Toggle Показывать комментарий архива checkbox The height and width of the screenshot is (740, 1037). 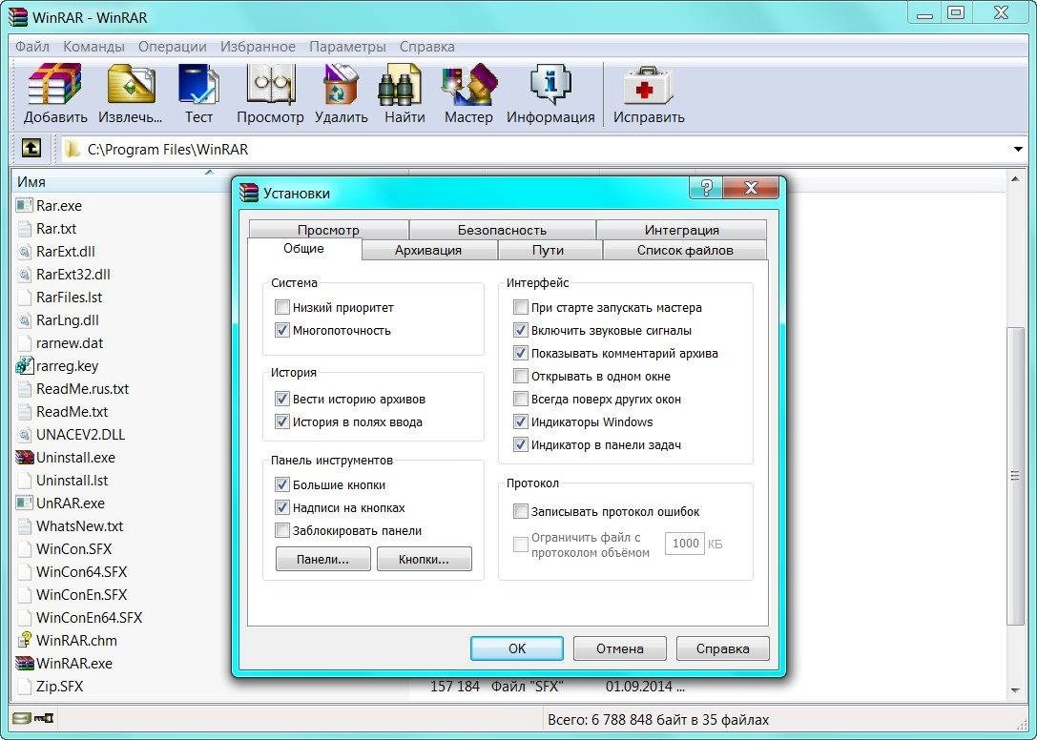click(x=521, y=353)
